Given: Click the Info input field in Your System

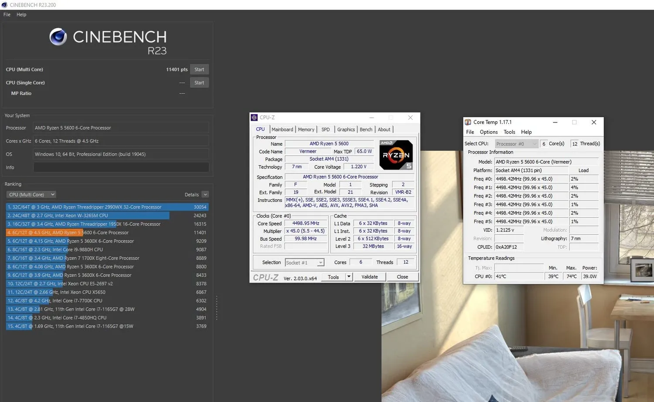Looking at the screenshot, I should [121, 167].
